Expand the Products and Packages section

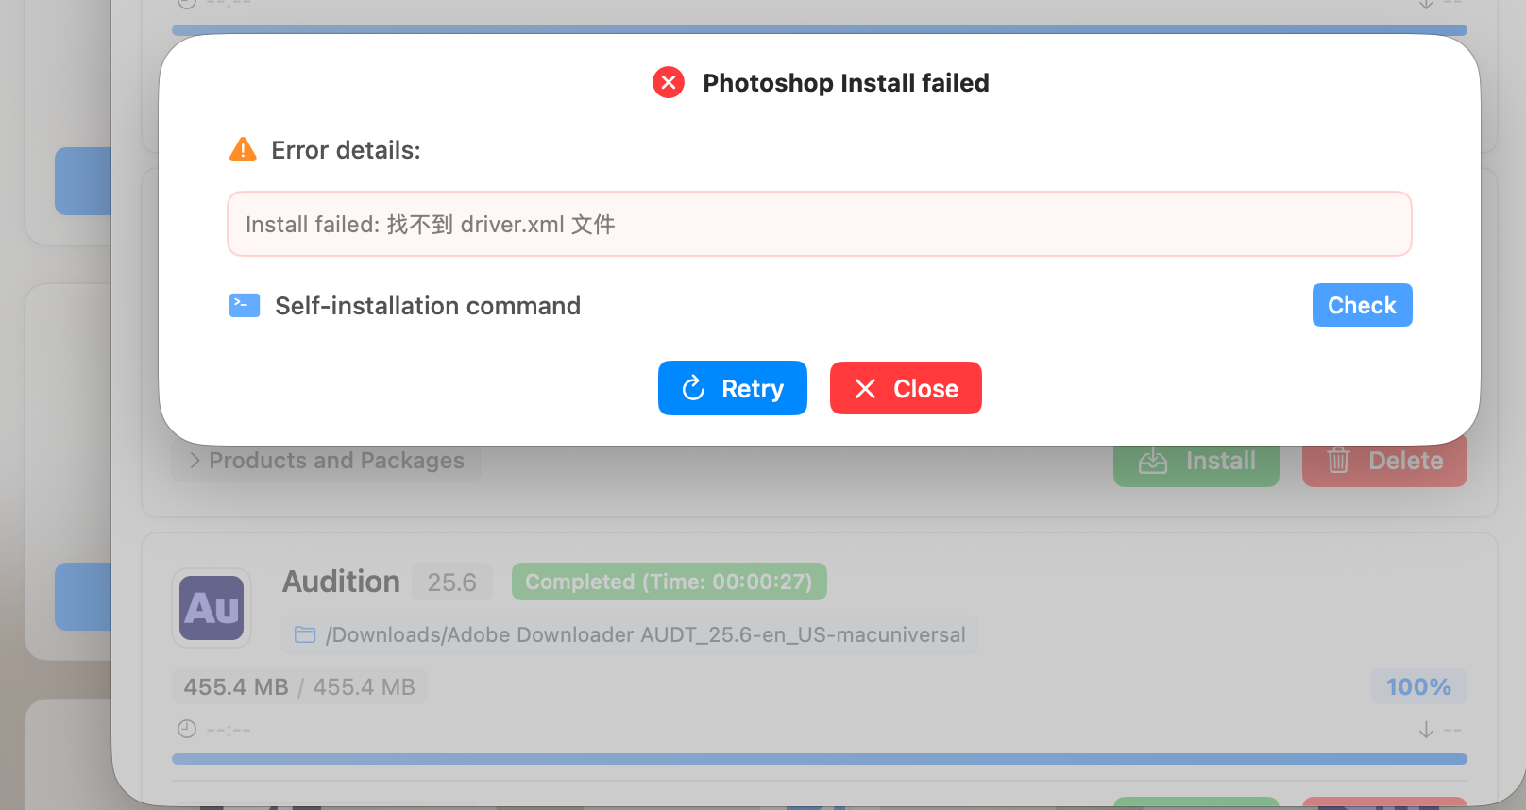326,461
